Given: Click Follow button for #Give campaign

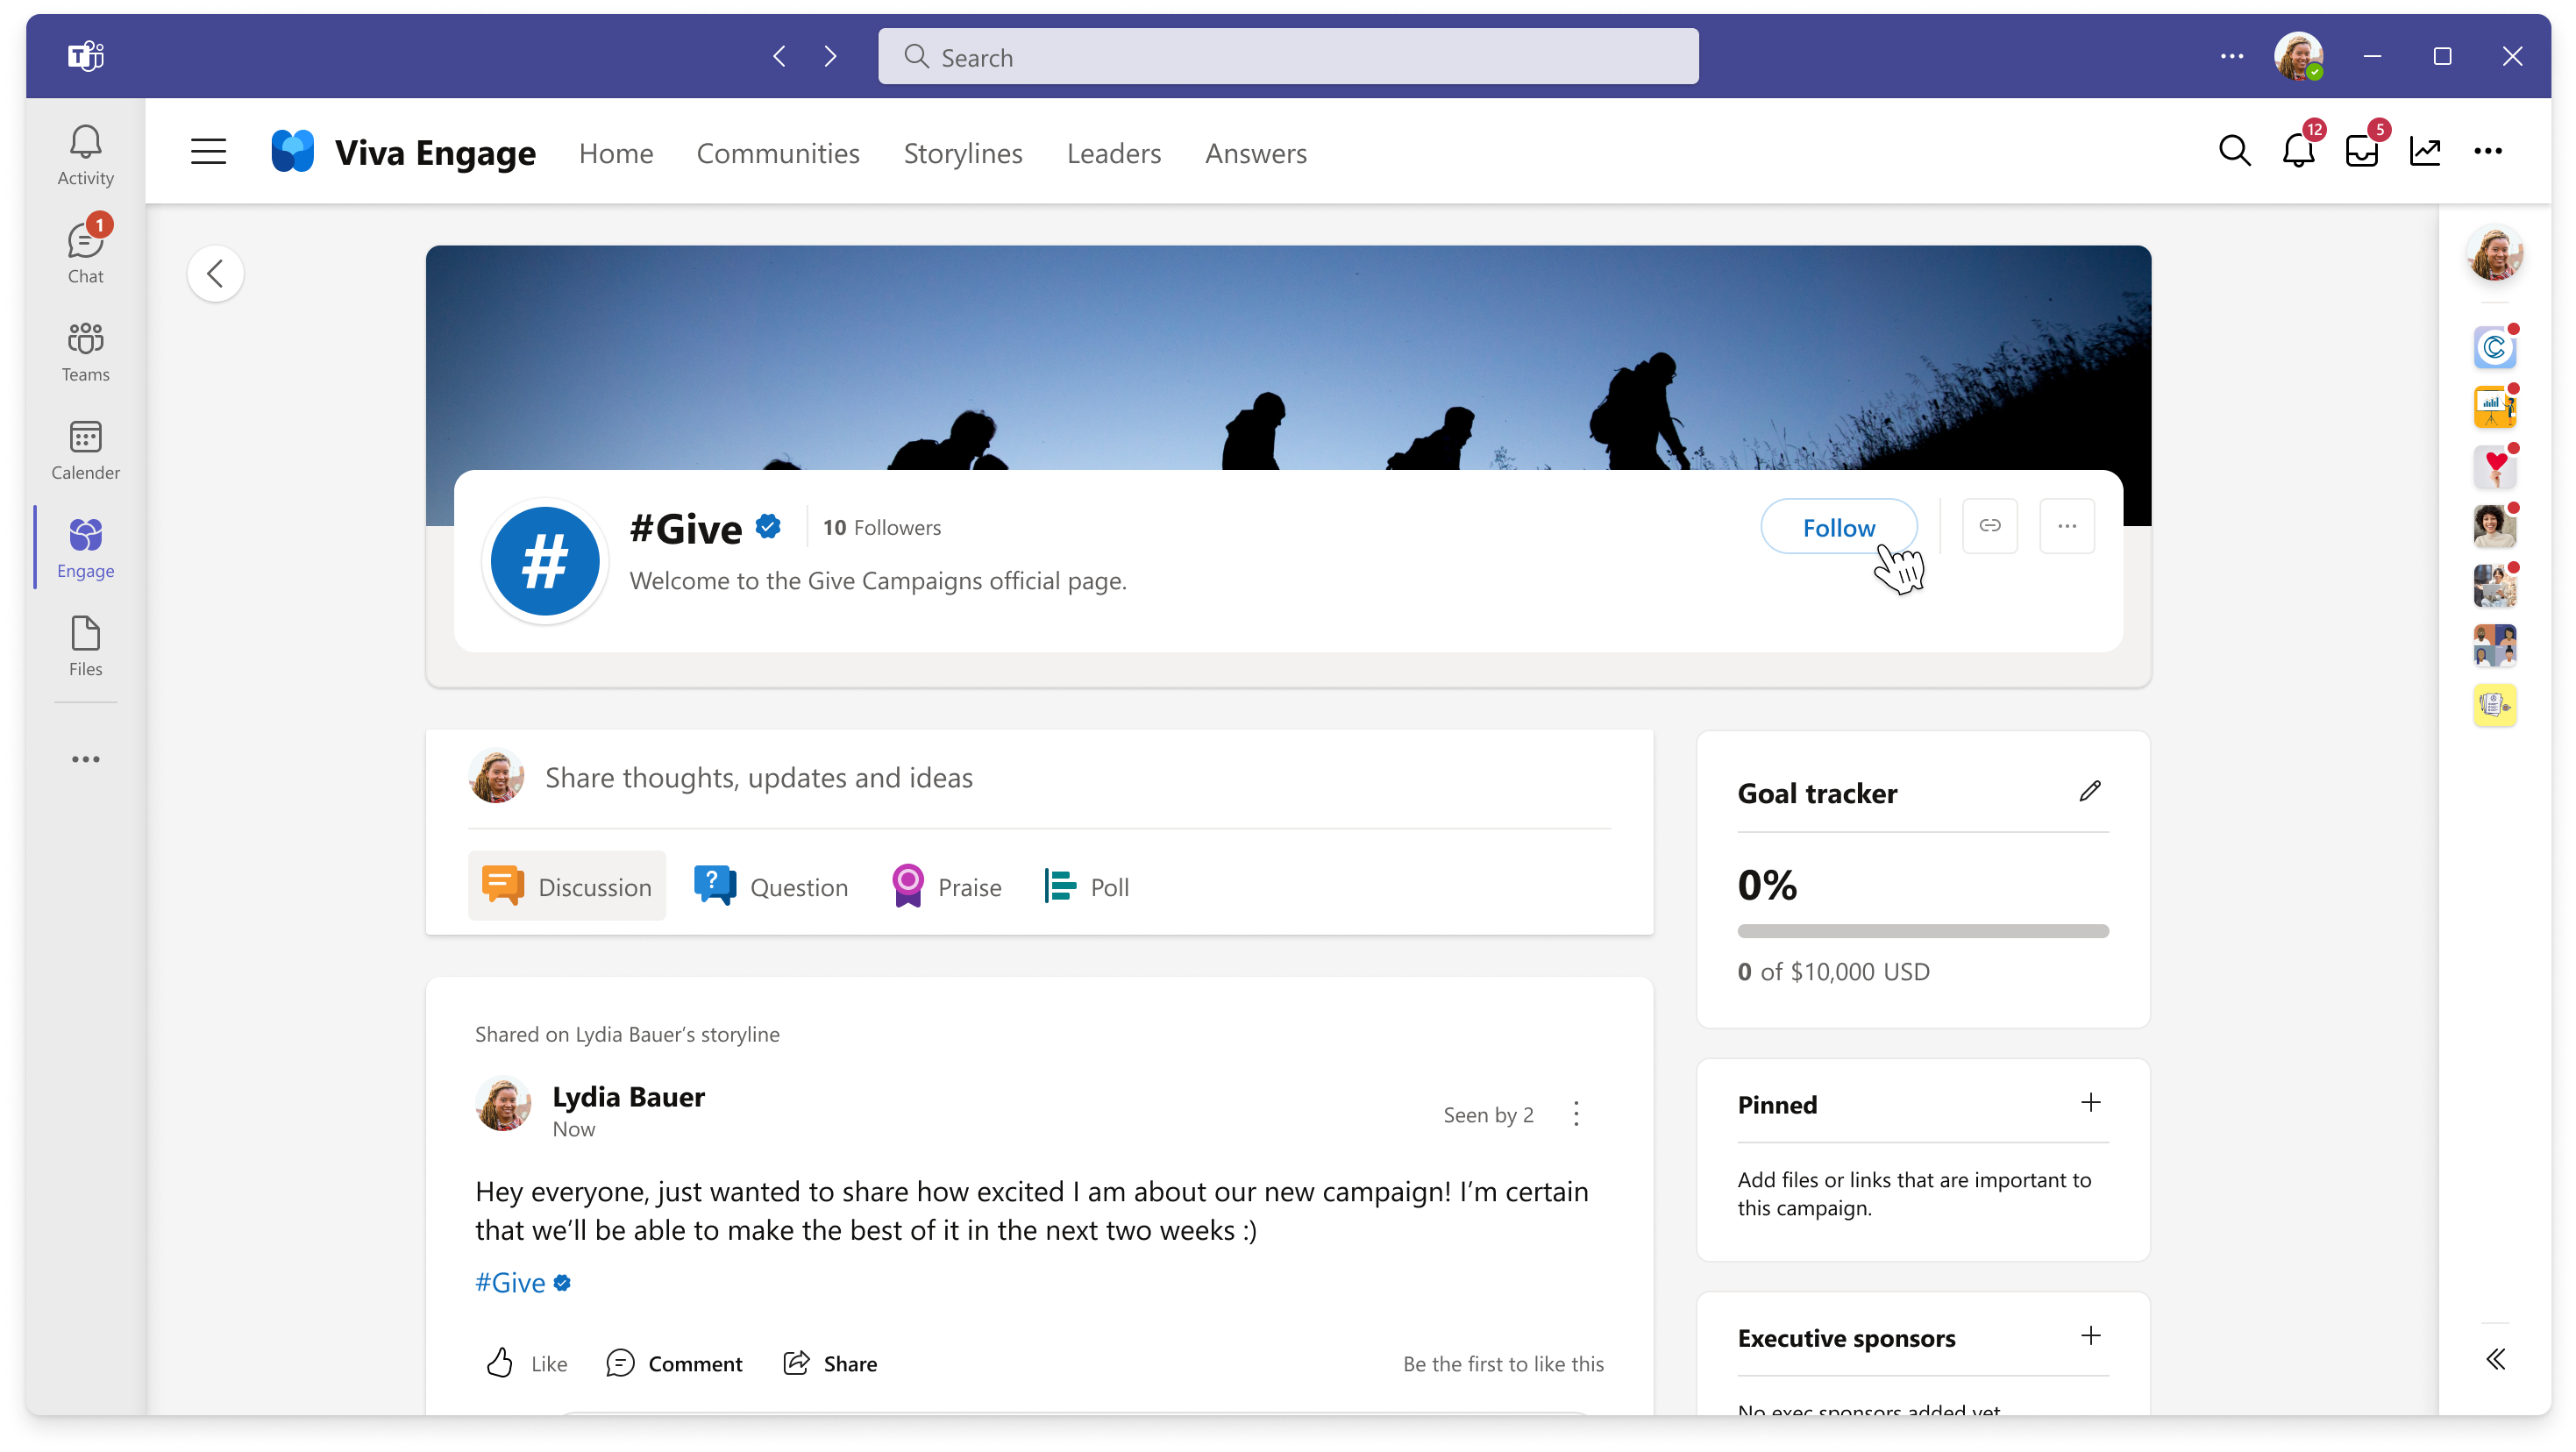Looking at the screenshot, I should [x=1839, y=527].
